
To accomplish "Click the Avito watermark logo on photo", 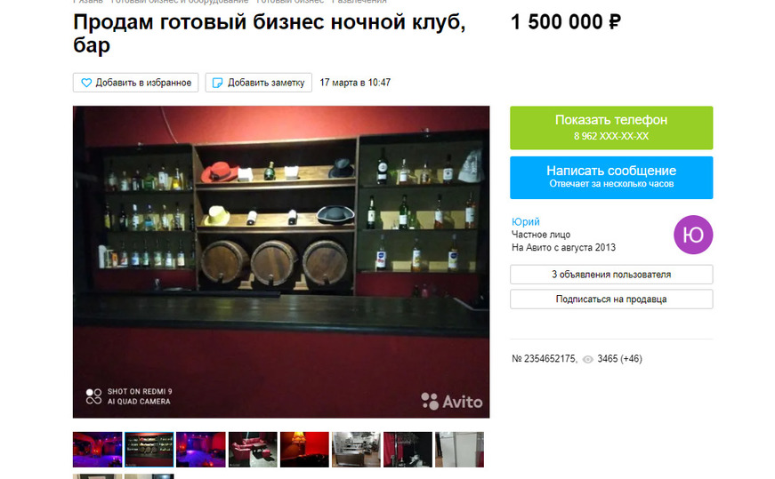I will [x=452, y=401].
